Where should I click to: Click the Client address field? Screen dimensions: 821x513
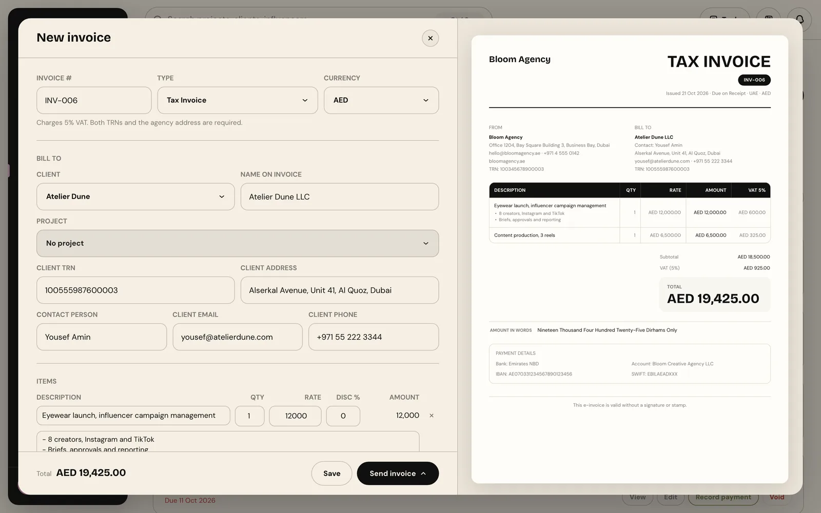[x=340, y=290]
